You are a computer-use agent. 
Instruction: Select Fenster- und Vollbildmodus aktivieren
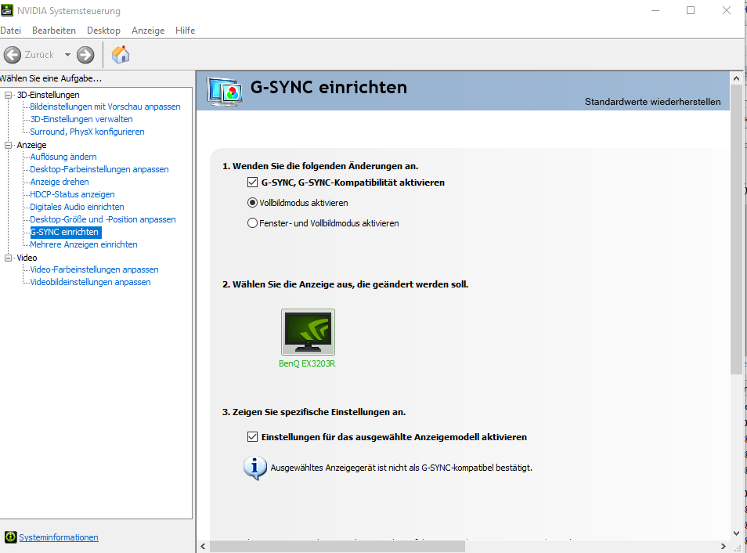point(252,223)
